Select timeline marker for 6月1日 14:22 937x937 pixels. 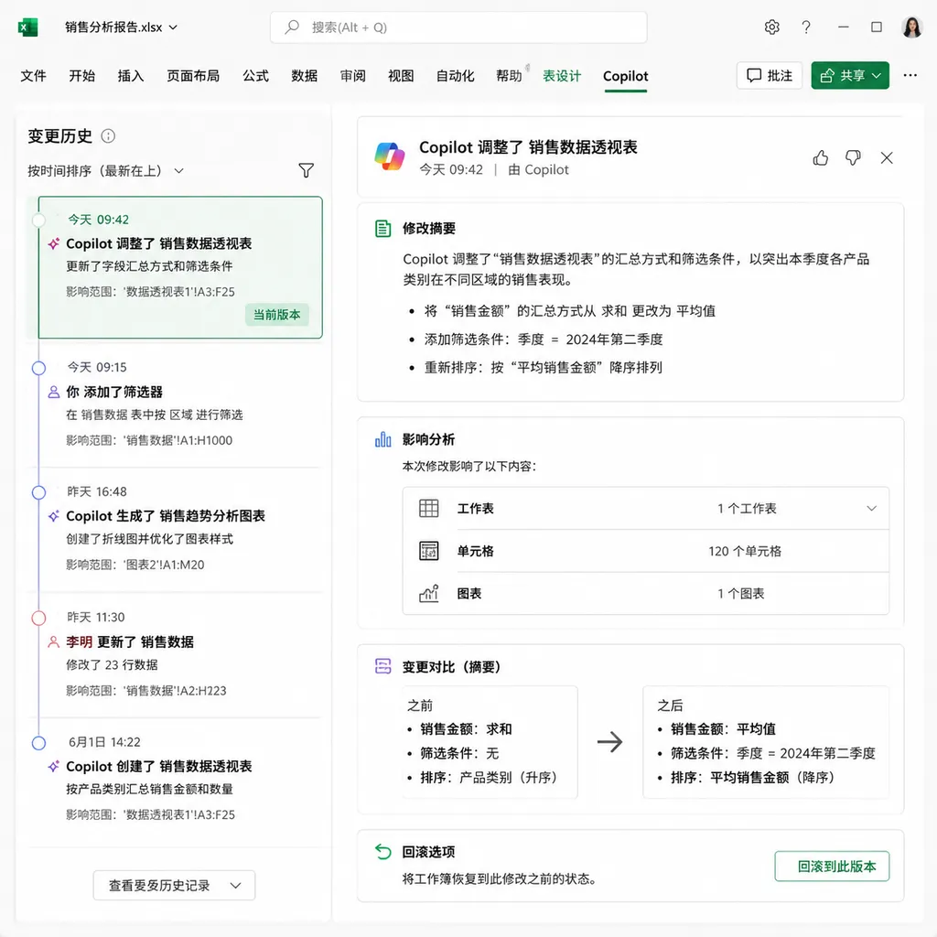[x=38, y=743]
